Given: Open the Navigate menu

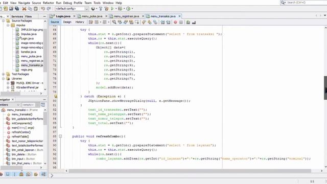Looking at the screenshot, I should point(24,3).
